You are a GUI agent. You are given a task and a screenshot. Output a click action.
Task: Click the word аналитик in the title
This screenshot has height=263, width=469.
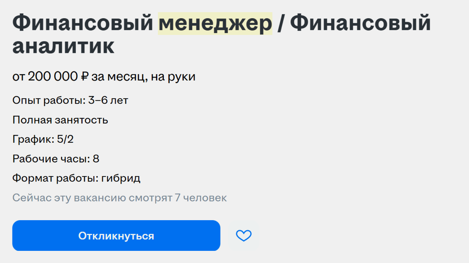tap(63, 46)
